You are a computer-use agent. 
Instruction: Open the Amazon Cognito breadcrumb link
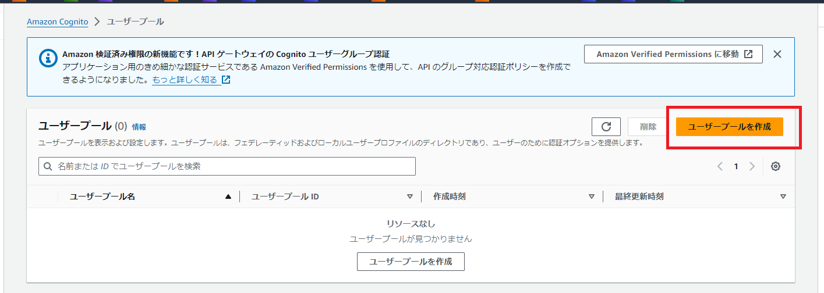[58, 22]
